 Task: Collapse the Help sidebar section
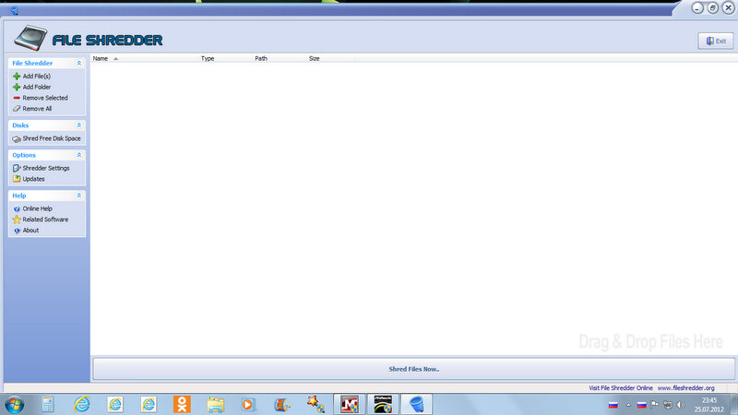[79, 196]
